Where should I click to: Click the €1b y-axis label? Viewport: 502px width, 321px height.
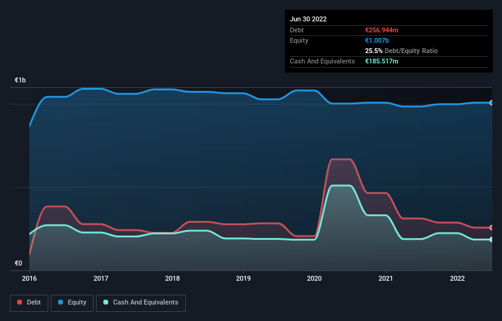(20, 80)
